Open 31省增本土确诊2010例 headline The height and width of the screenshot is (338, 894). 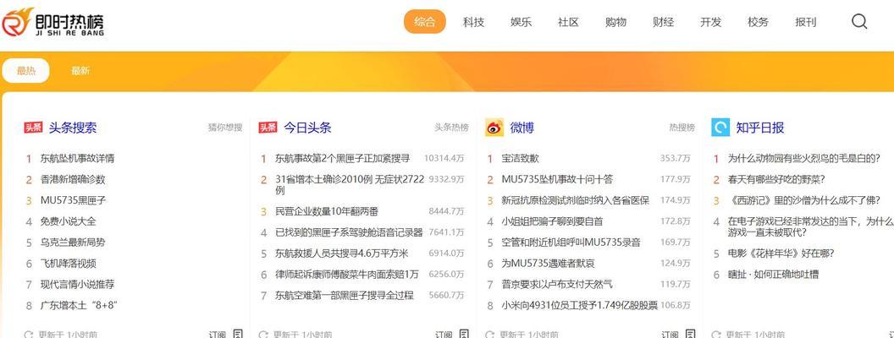(x=350, y=184)
